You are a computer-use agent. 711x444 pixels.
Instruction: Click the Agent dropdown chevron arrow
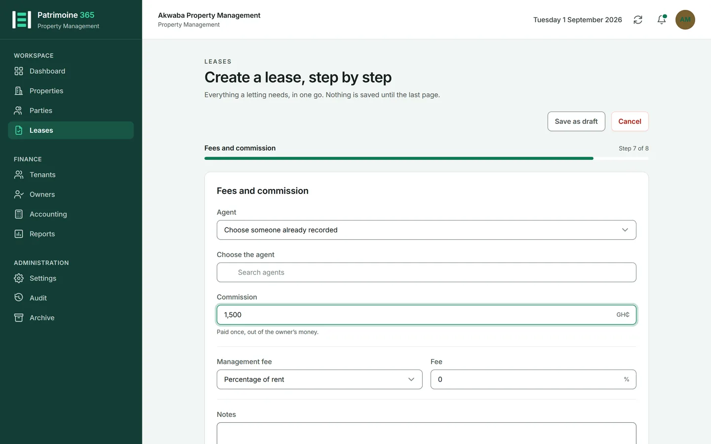pyautogui.click(x=625, y=230)
